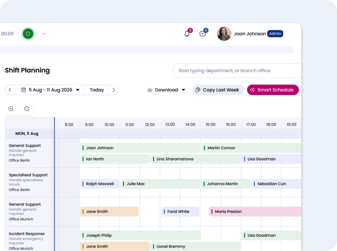This screenshot has height=251, width=337.
Task: Open notifications bell icon
Action: (187, 34)
